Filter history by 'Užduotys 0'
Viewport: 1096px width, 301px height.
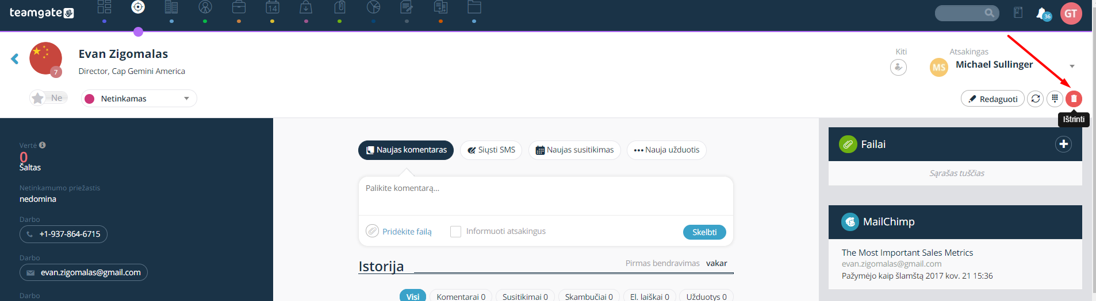tap(706, 296)
